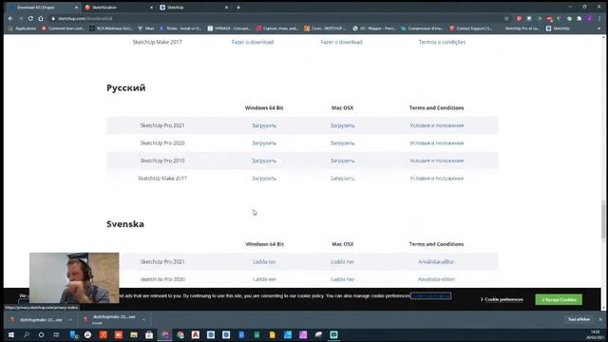
Task: Open Russian SketchUp Pro 2021 terms link
Action: (x=437, y=125)
